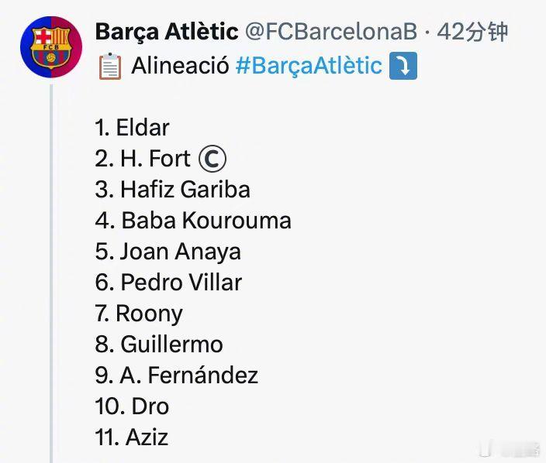The image size is (546, 463).
Task: Select lineup entry 3. Hafiz Gariba
Action: 173,190
